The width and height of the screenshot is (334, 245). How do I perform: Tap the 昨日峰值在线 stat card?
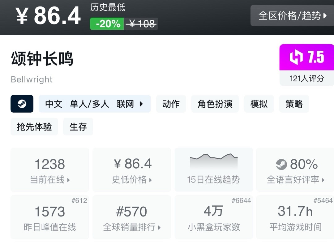click(x=50, y=217)
